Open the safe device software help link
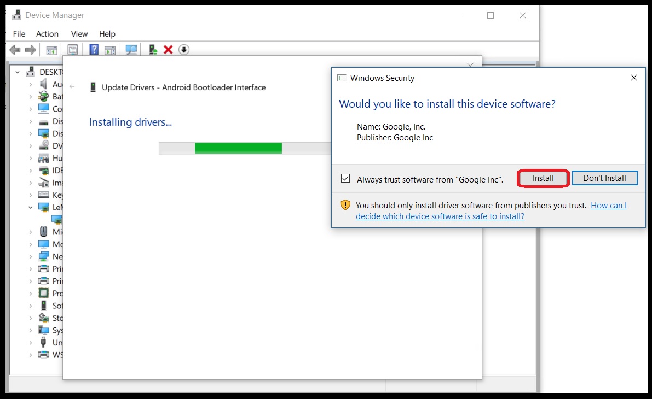 [x=491, y=211]
